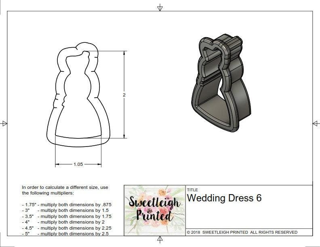This screenshot has height=247, width=320.
Task: Click the '3" multiply by 1.5' line
Action: coord(65,210)
